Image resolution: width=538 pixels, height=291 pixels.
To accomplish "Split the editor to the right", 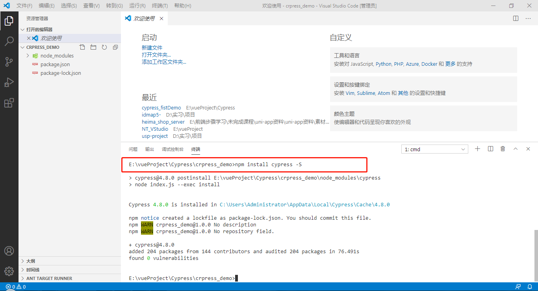I will [516, 19].
